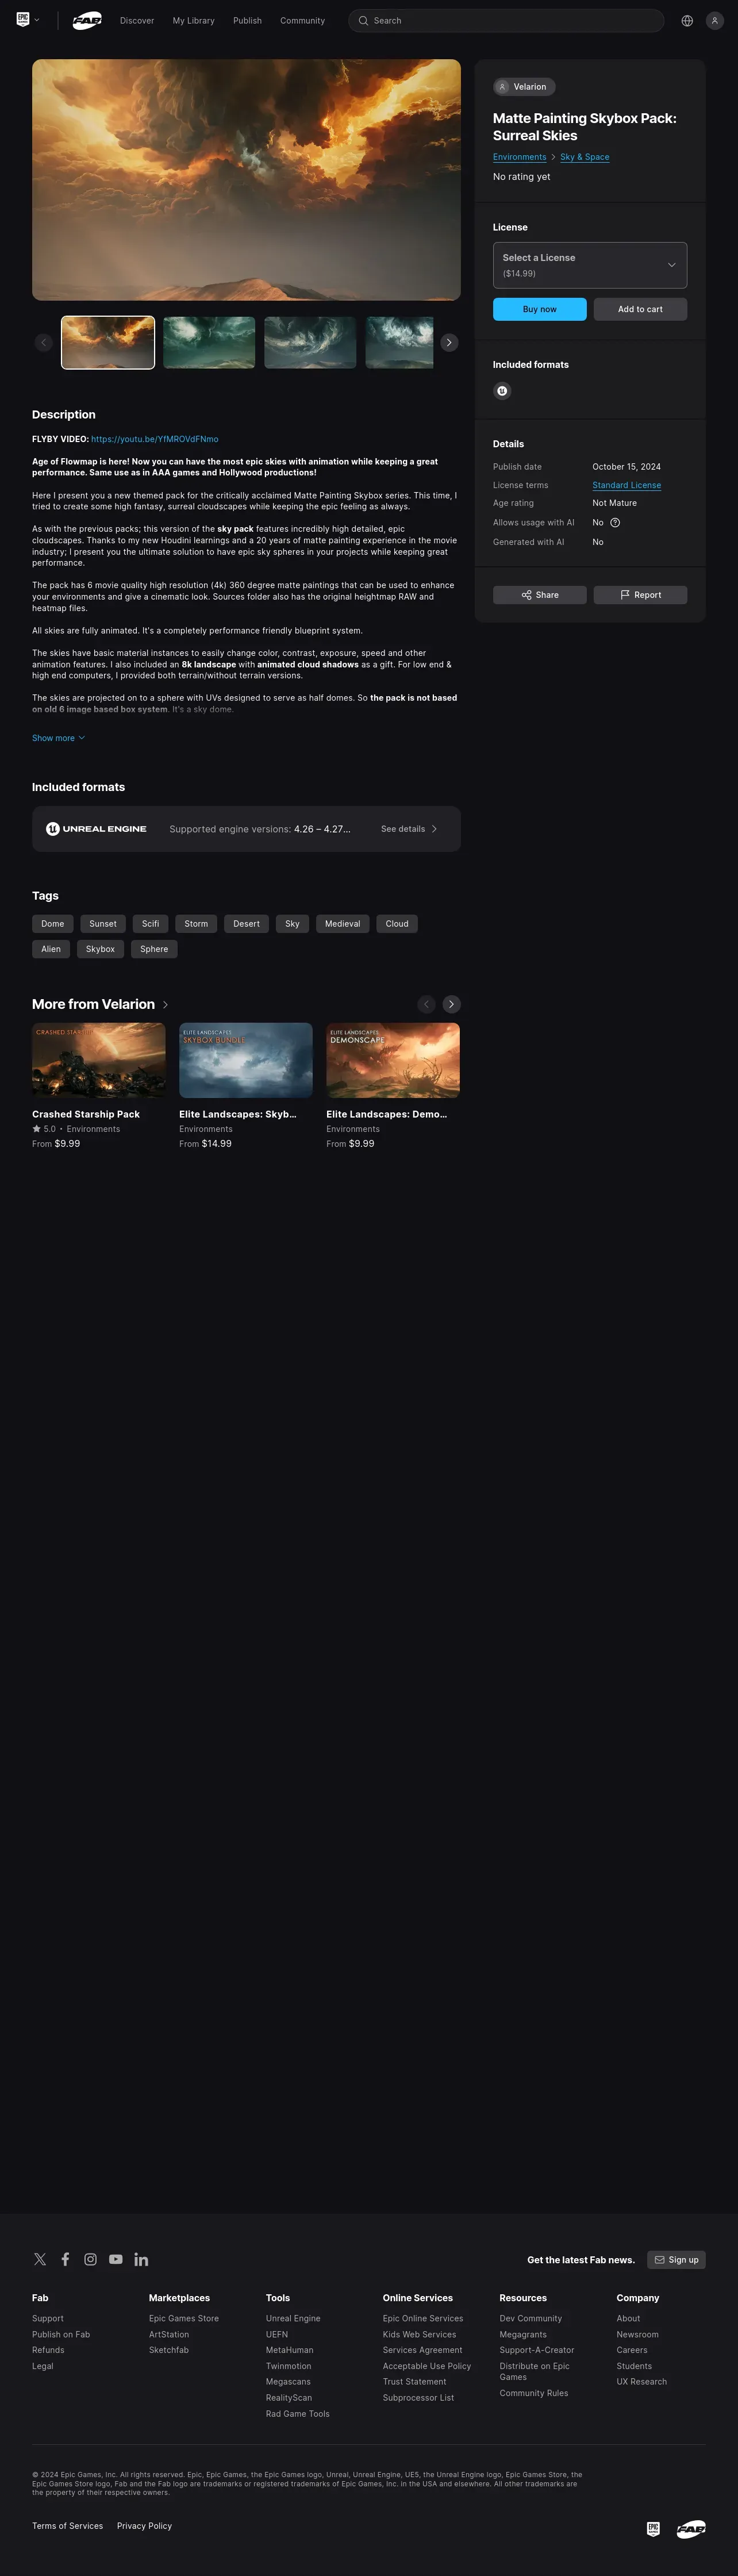The width and height of the screenshot is (738, 2576).
Task: Click the Medieval tag
Action: tap(343, 924)
